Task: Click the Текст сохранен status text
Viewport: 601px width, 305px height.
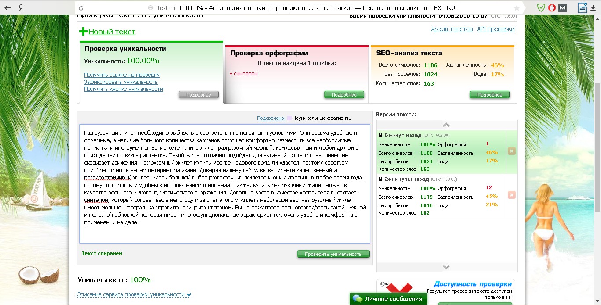Action: pyautogui.click(x=102, y=253)
